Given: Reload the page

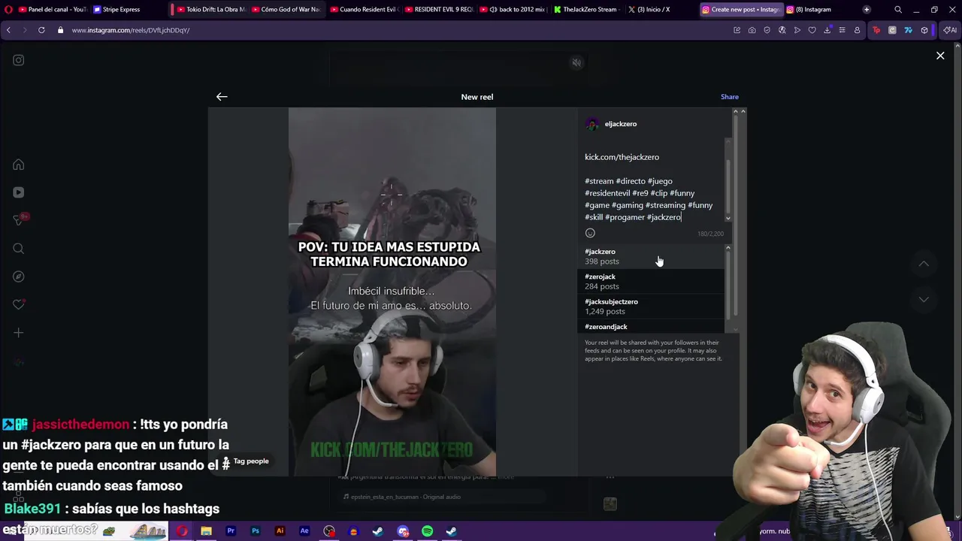Looking at the screenshot, I should 41,30.
